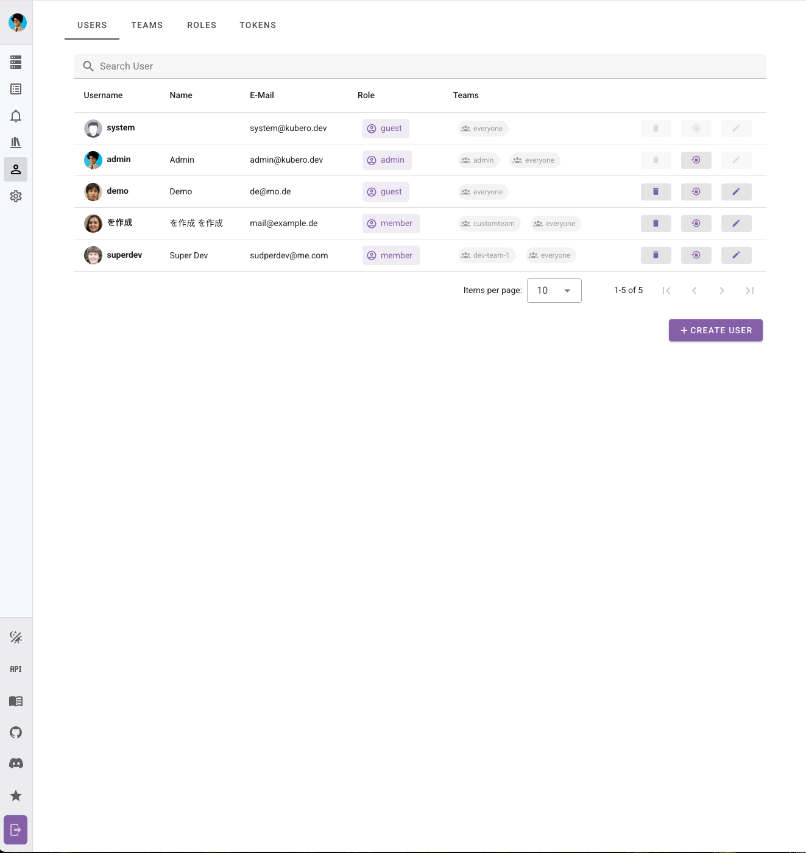The height and width of the screenshot is (853, 806).
Task: Click the Create User button
Action: (x=715, y=330)
